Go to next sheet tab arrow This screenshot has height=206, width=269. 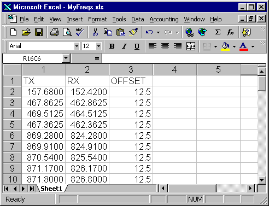(23, 189)
